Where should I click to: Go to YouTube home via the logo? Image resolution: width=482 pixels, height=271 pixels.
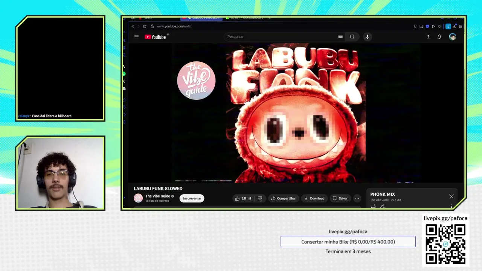coord(156,37)
